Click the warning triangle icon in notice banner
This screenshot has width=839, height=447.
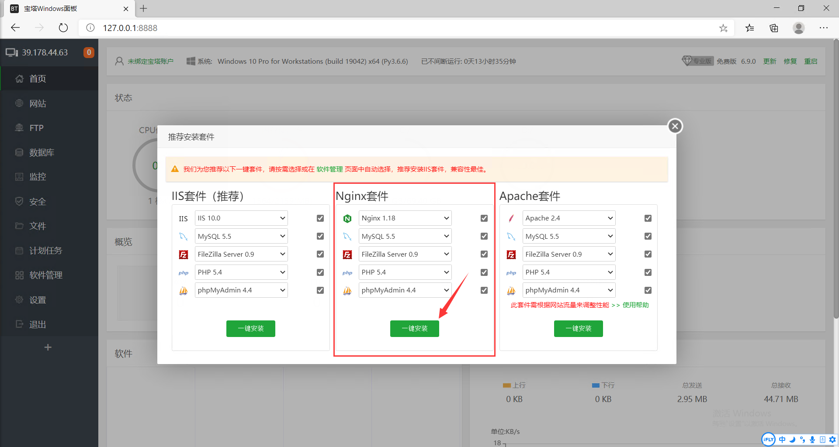point(175,169)
